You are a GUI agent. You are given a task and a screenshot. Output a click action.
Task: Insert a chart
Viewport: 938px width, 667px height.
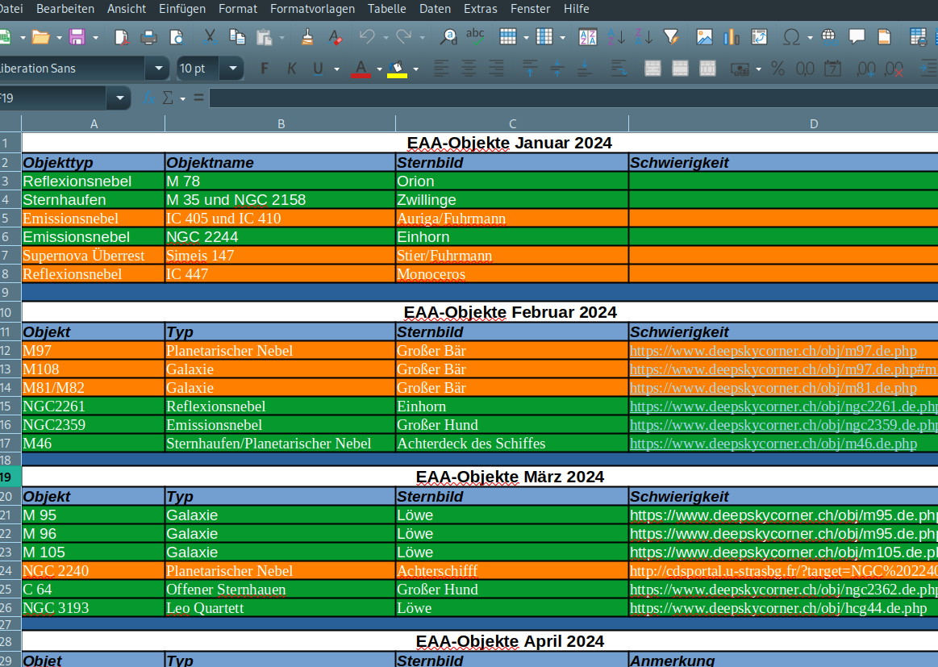[x=731, y=38]
